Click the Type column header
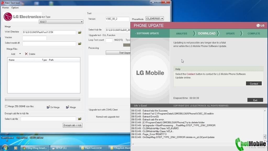This screenshot has width=268, height=151. (x=41, y=60)
